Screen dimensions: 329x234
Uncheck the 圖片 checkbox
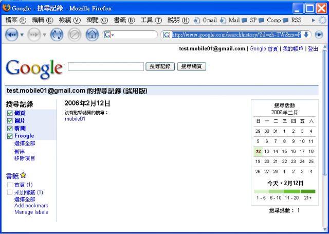pyautogui.click(x=10, y=121)
